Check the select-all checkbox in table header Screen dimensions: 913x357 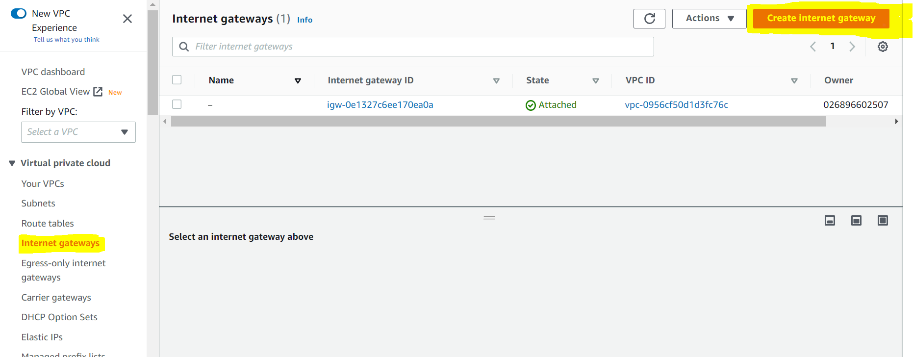coord(177,79)
